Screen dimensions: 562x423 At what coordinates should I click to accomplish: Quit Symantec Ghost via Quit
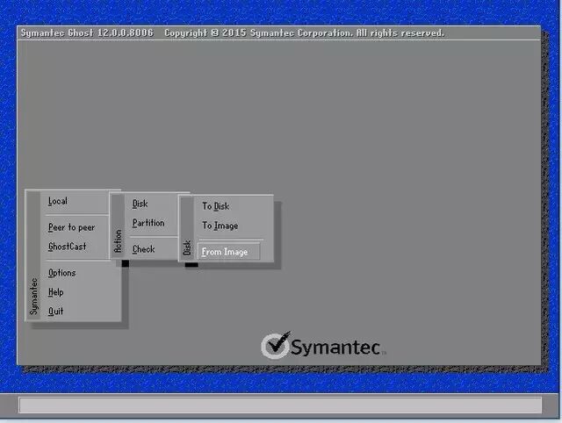pos(56,312)
